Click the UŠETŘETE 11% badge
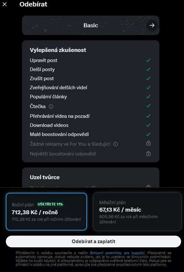The width and height of the screenshot is (184, 272). click(x=50, y=204)
